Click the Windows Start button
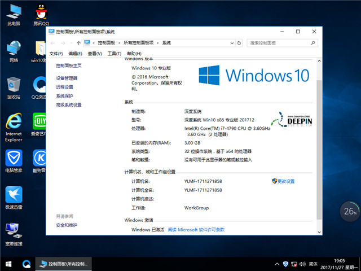The width and height of the screenshot is (361, 271). tap(8, 264)
